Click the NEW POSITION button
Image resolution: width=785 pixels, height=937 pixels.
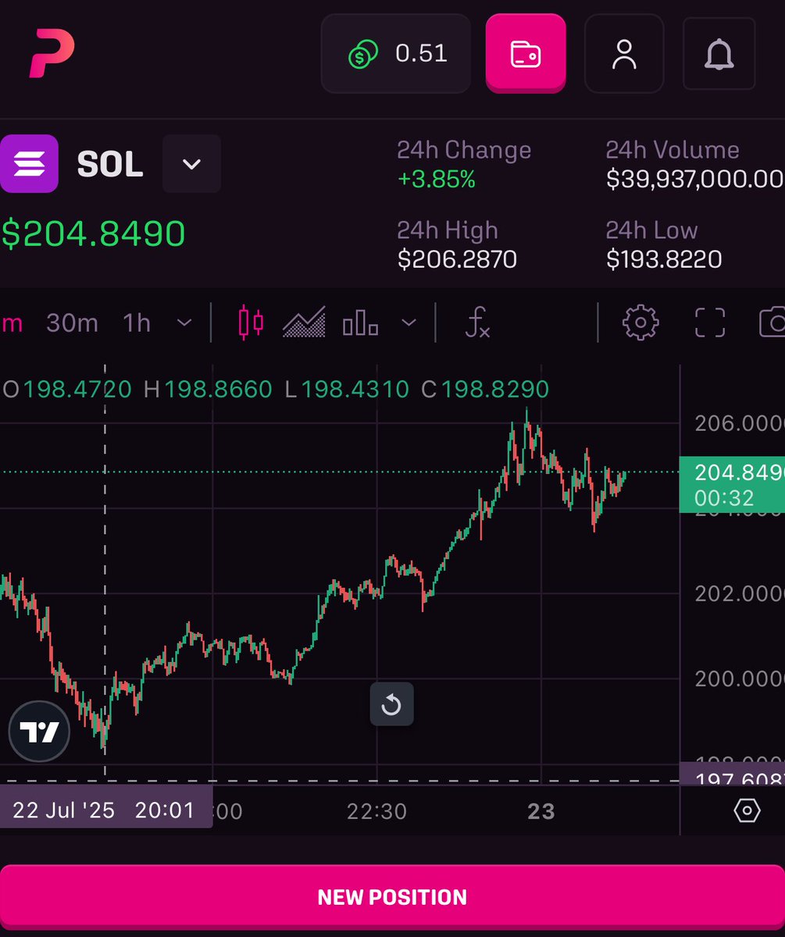392,896
